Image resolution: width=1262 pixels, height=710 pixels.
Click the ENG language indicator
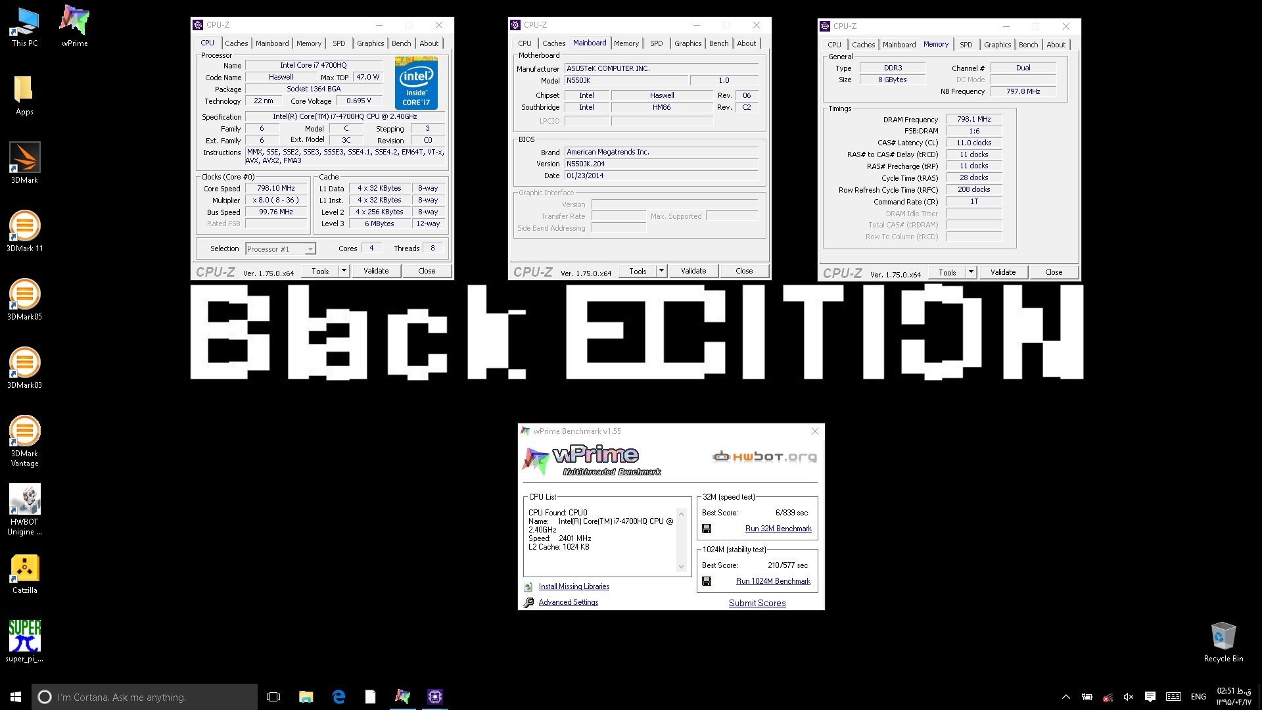[1198, 697]
